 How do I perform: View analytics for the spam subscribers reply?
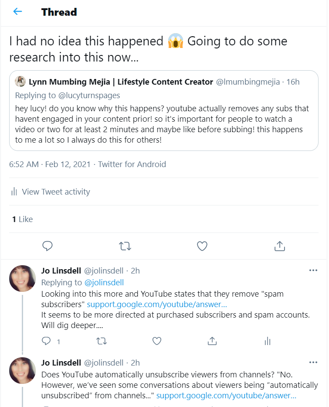click(x=268, y=341)
